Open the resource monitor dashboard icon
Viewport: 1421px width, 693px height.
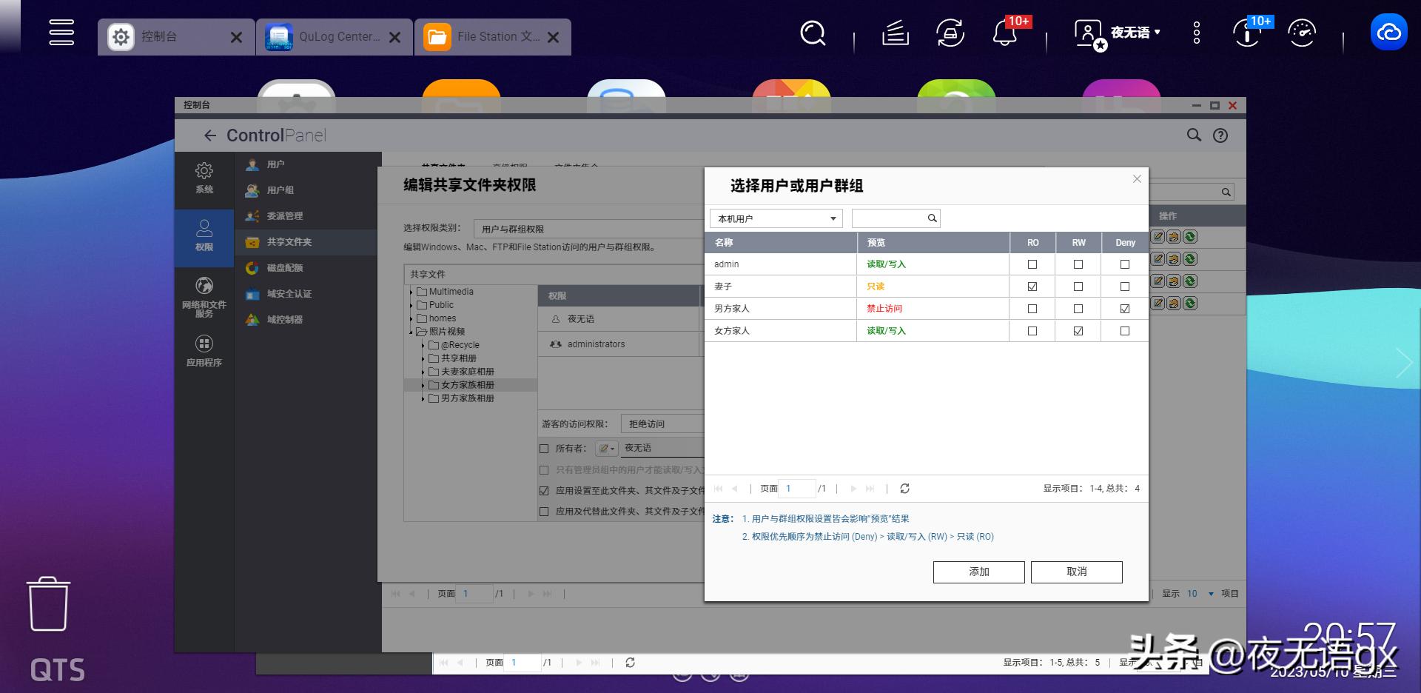pyautogui.click(x=1302, y=33)
